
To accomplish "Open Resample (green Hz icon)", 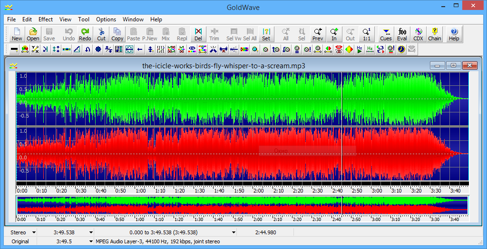I will pyautogui.click(x=370, y=49).
